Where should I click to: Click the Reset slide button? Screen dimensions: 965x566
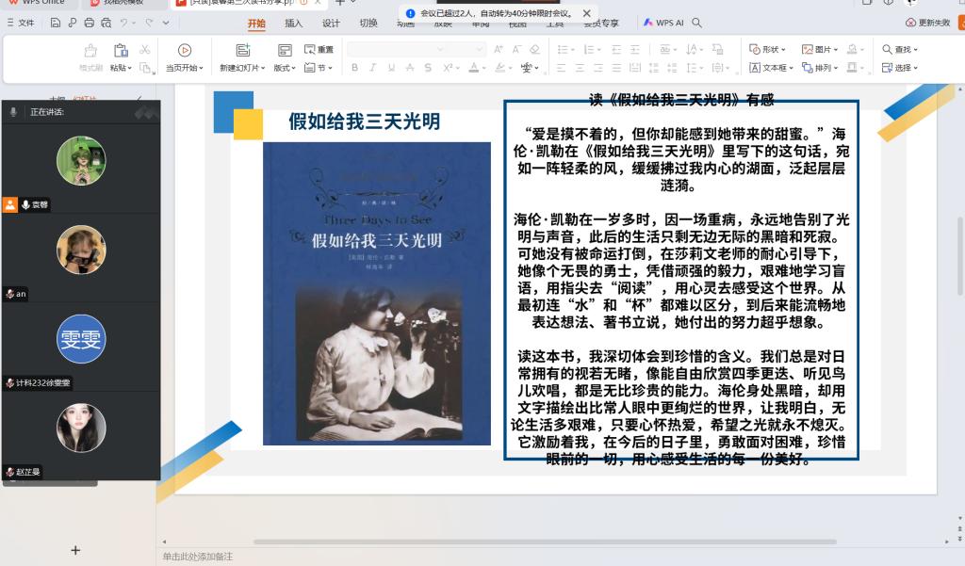(319, 49)
